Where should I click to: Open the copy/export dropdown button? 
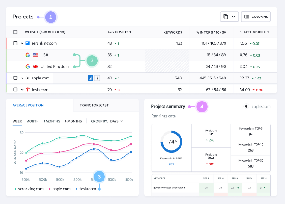[x=229, y=17]
